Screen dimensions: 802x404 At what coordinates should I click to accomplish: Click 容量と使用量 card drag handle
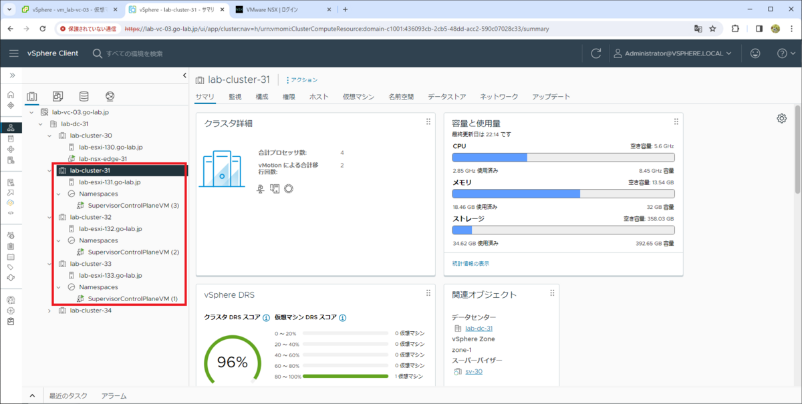pos(676,122)
